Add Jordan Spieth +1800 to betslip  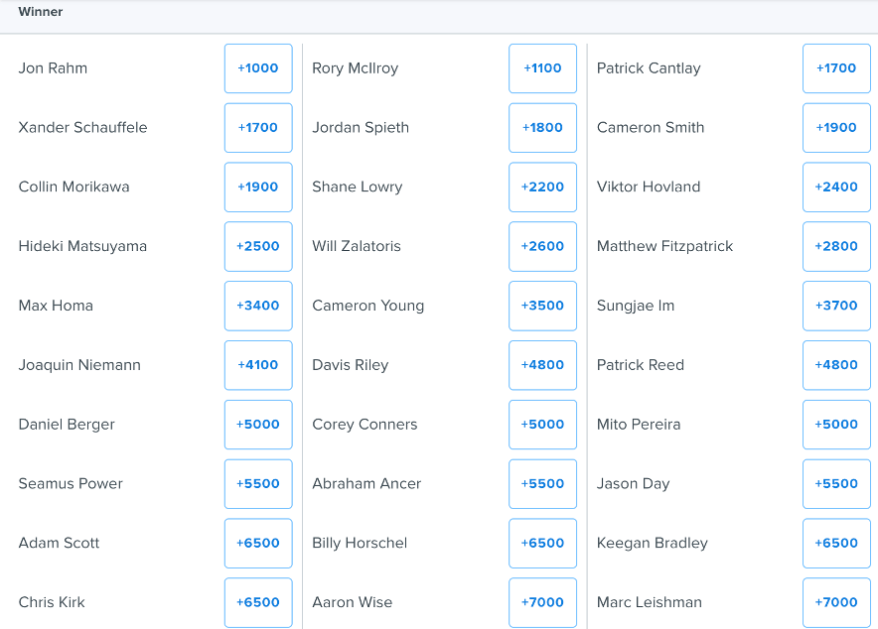tap(542, 128)
